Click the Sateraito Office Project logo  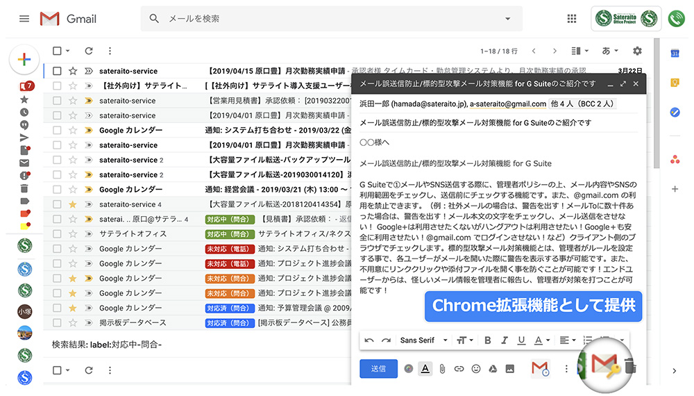(x=626, y=19)
